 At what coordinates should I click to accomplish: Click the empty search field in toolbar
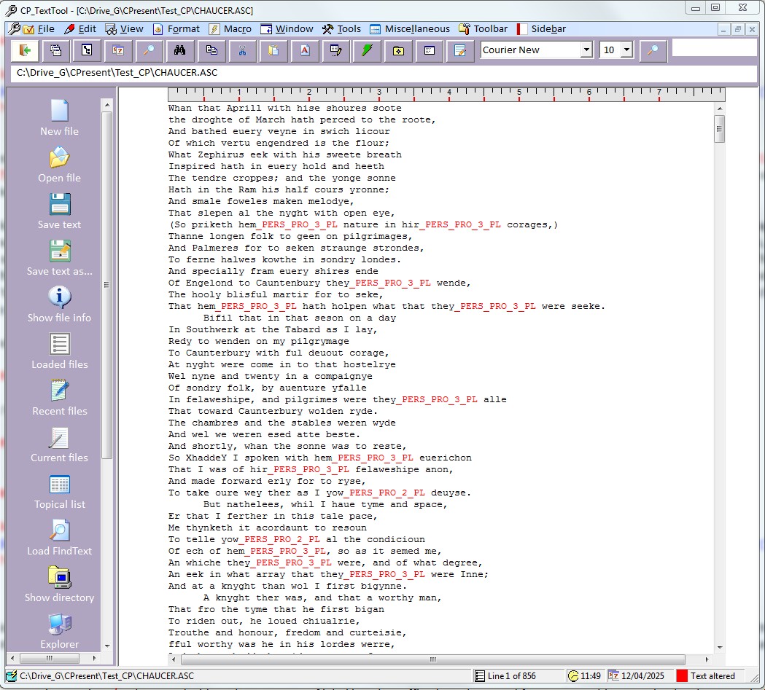[712, 48]
